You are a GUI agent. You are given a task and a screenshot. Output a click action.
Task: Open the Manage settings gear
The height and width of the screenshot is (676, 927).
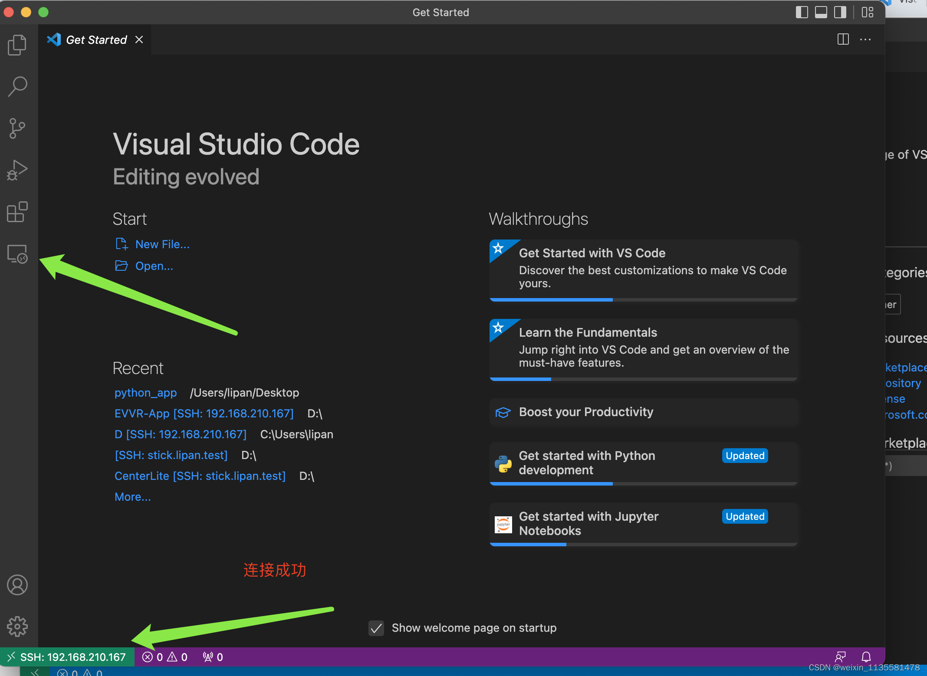[x=17, y=626]
